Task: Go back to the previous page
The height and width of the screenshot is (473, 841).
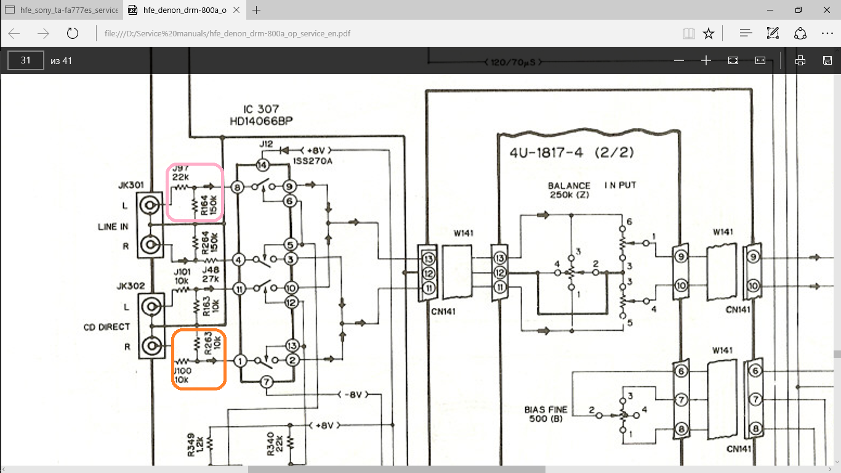Action: point(14,33)
